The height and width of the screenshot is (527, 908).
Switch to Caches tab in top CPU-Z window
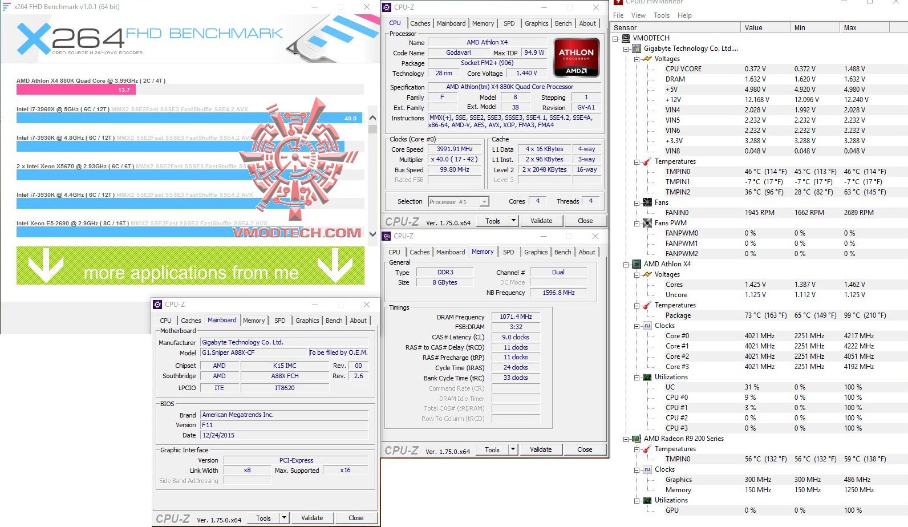[420, 23]
